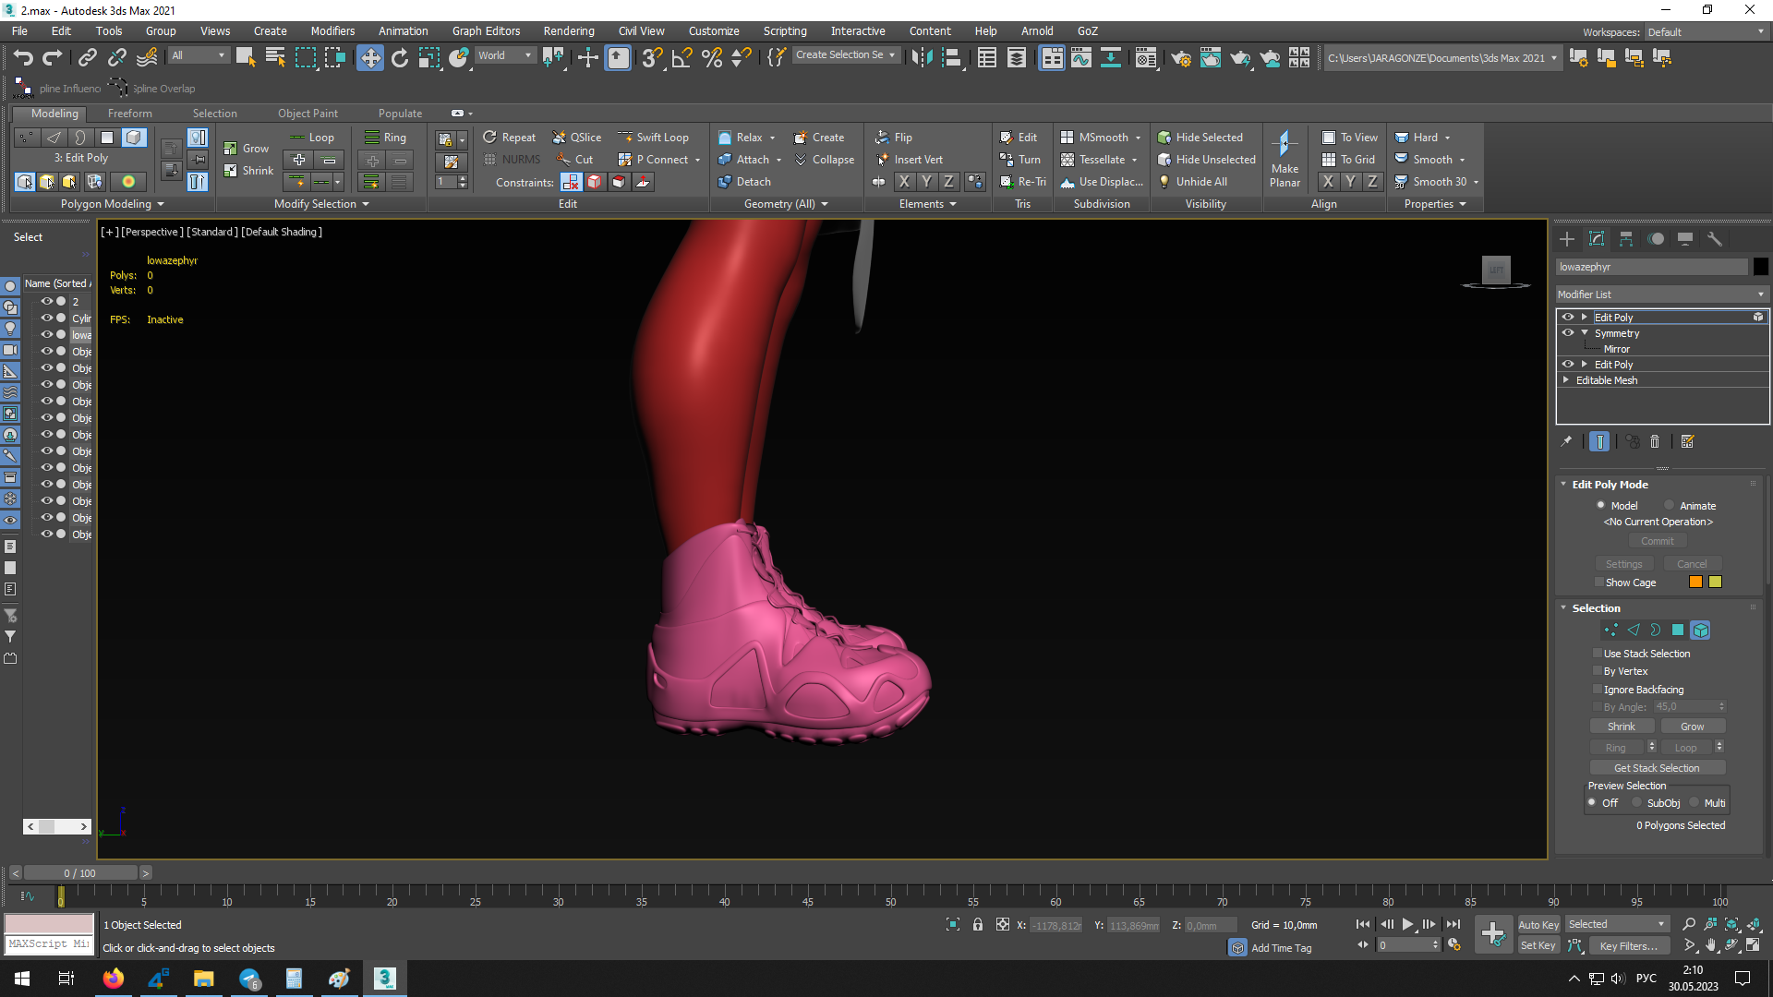Hide the Symmetry modifier with its eye icon
The image size is (1773, 997).
point(1568,333)
